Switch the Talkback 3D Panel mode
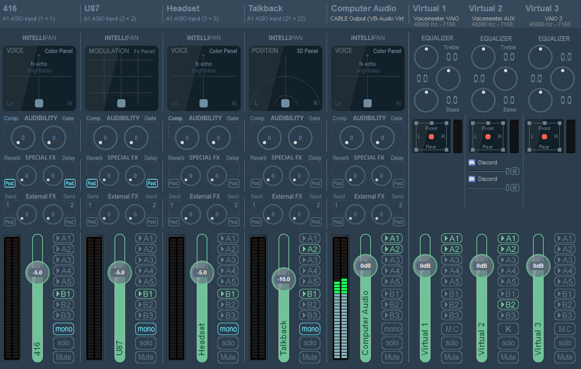Screen dimensions: 581x369 (307, 51)
